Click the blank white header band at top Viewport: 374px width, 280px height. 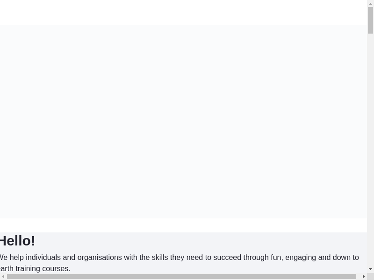(x=183, y=13)
